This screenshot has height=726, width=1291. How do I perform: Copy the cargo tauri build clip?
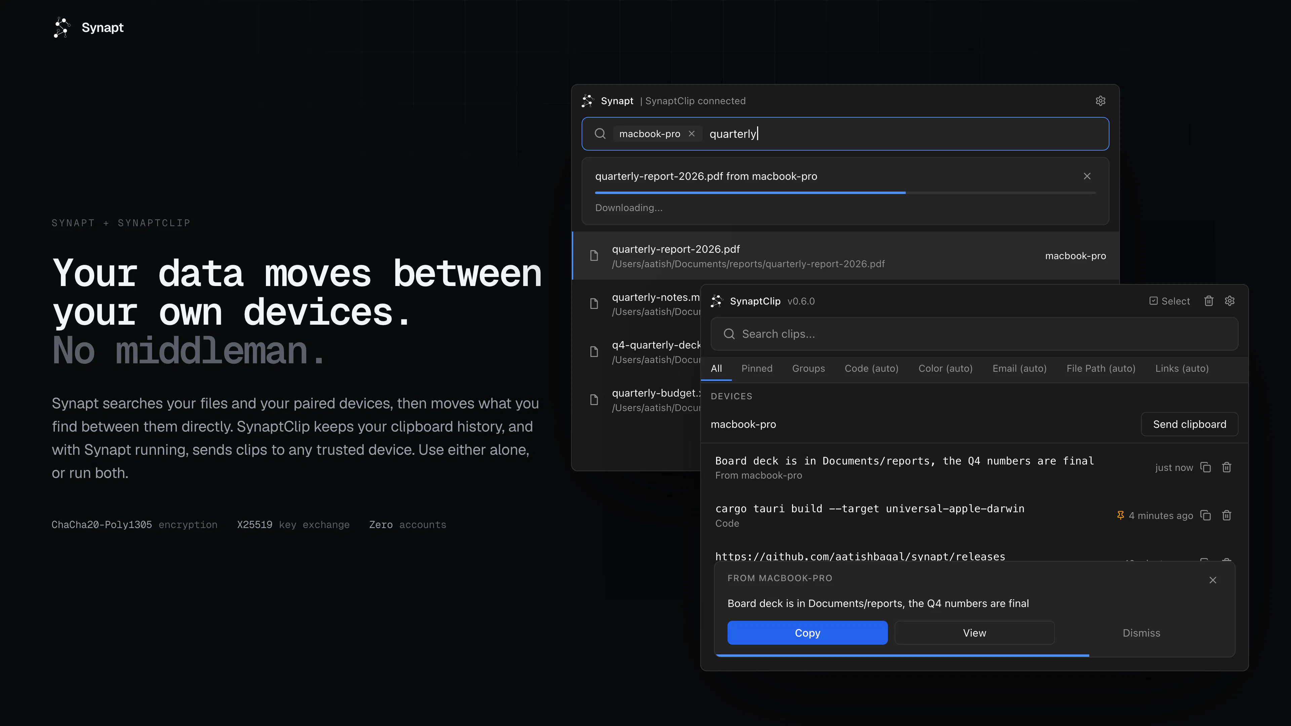click(x=1205, y=515)
